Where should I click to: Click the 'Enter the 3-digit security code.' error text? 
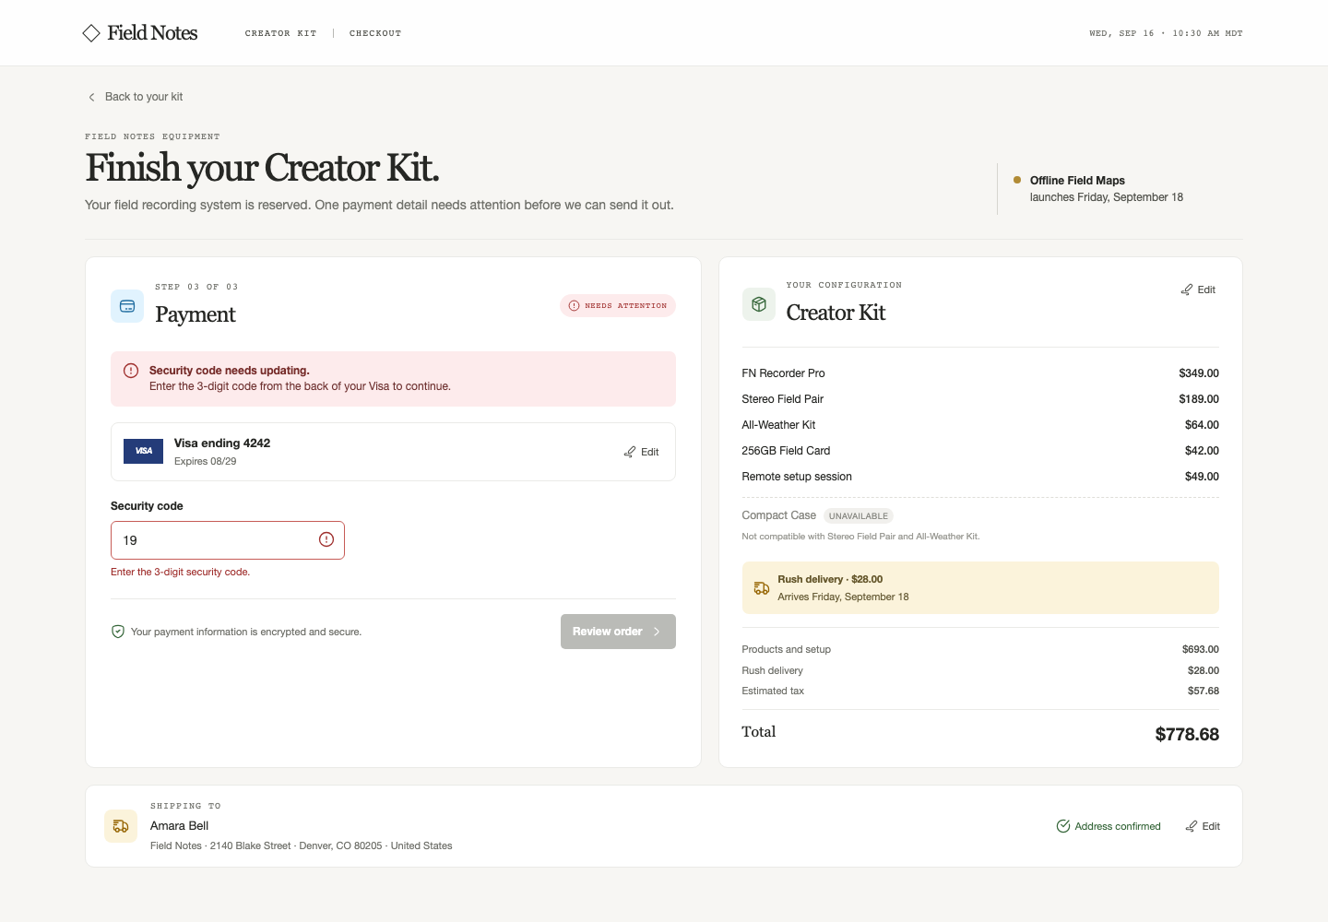[x=180, y=572]
